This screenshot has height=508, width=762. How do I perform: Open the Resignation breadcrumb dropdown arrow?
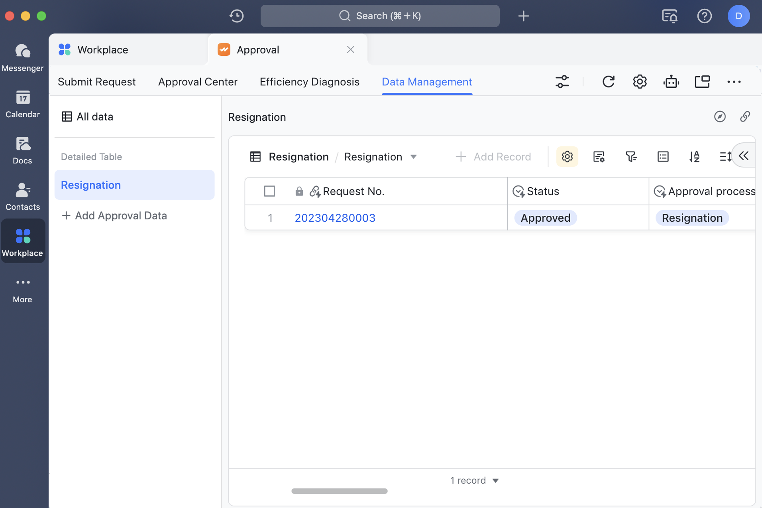pos(413,157)
